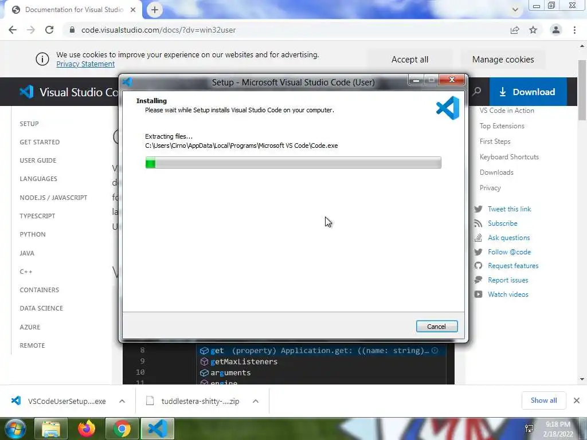Viewport: 587px width, 440px height.
Task: Open the REMOTE docs section
Action: (32, 345)
